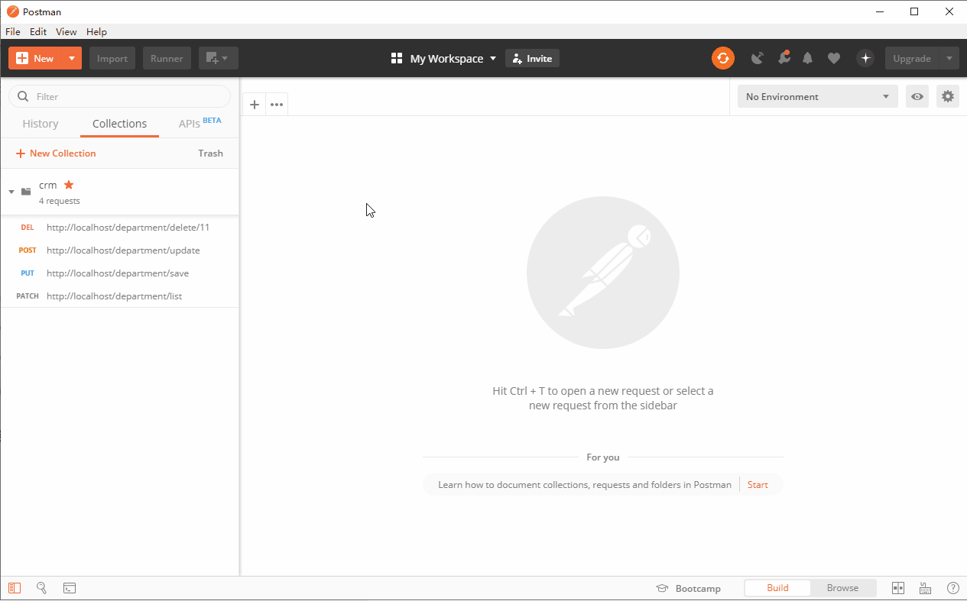Screen dimensions: 967x601
Task: Click the orange New button
Action: (x=35, y=58)
